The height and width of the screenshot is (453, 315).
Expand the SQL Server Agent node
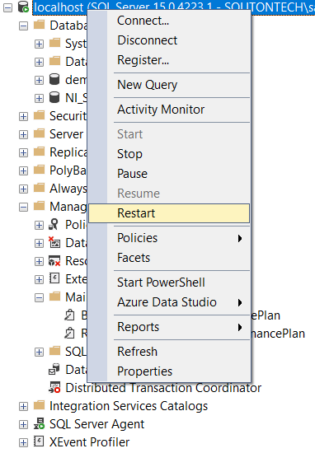(x=23, y=425)
